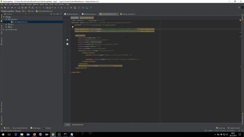This screenshot has width=244, height=137.
Task: Open the Messages tool window
Action: click(x=36, y=128)
